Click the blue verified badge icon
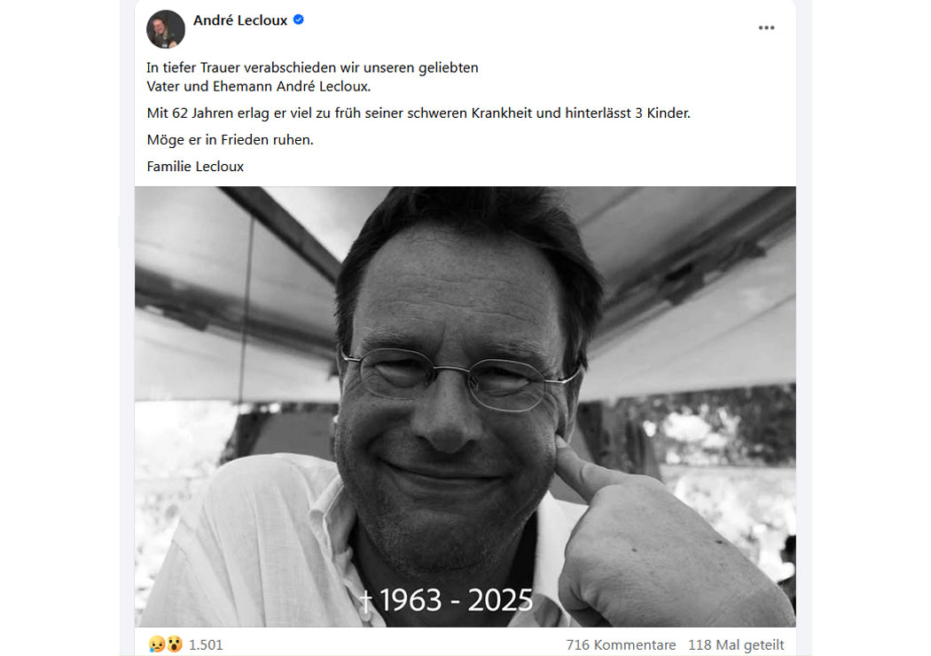The image size is (931, 656). (x=299, y=20)
